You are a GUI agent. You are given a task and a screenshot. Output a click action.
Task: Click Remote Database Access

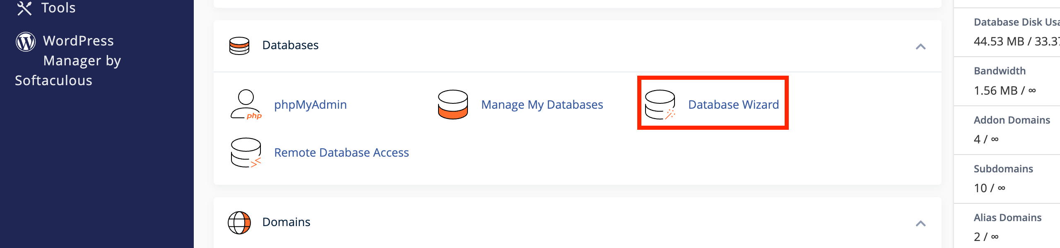pyautogui.click(x=341, y=153)
